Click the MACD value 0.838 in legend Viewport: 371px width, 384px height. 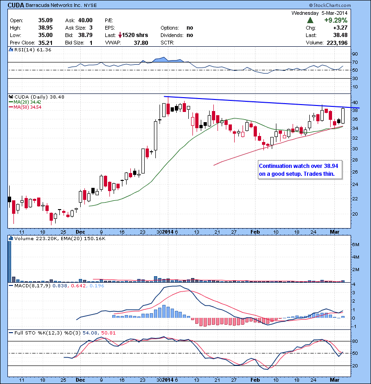tap(60, 286)
